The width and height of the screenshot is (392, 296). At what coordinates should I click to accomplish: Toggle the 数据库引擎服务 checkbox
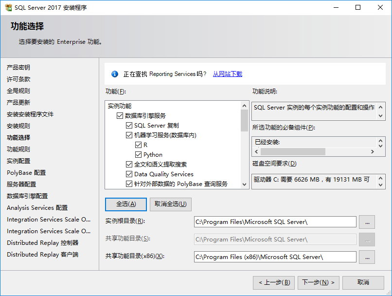tap(120, 115)
